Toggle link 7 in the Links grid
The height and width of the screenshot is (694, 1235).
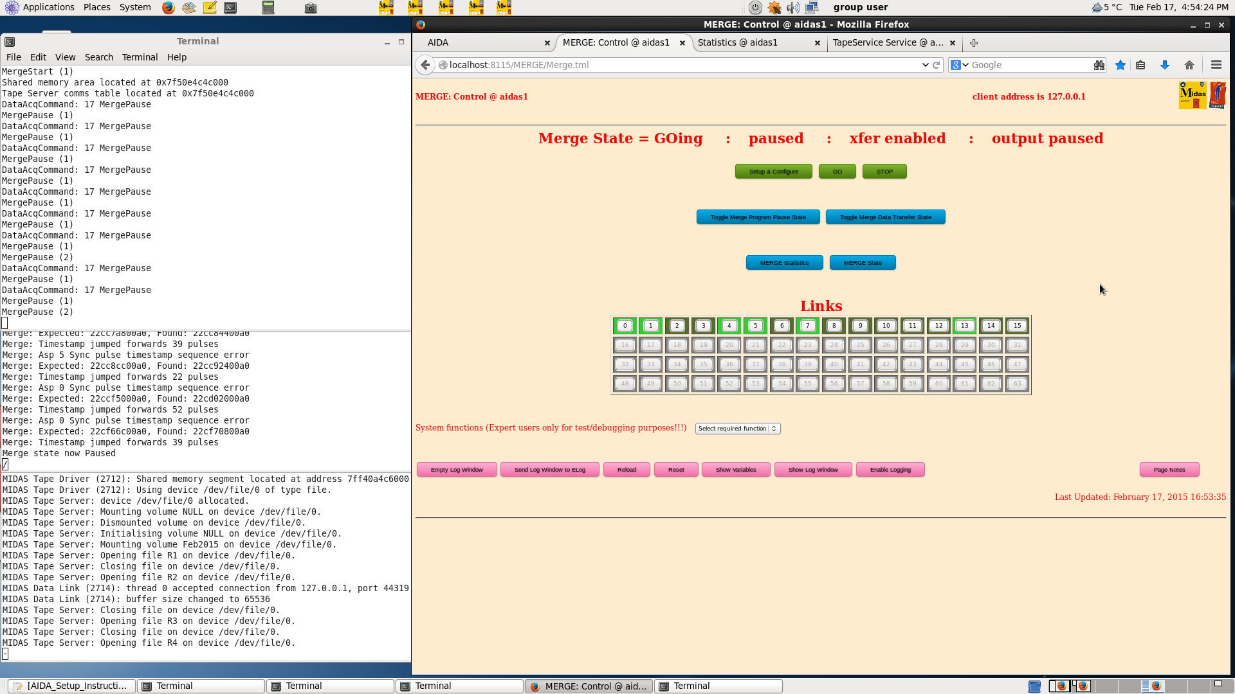807,326
